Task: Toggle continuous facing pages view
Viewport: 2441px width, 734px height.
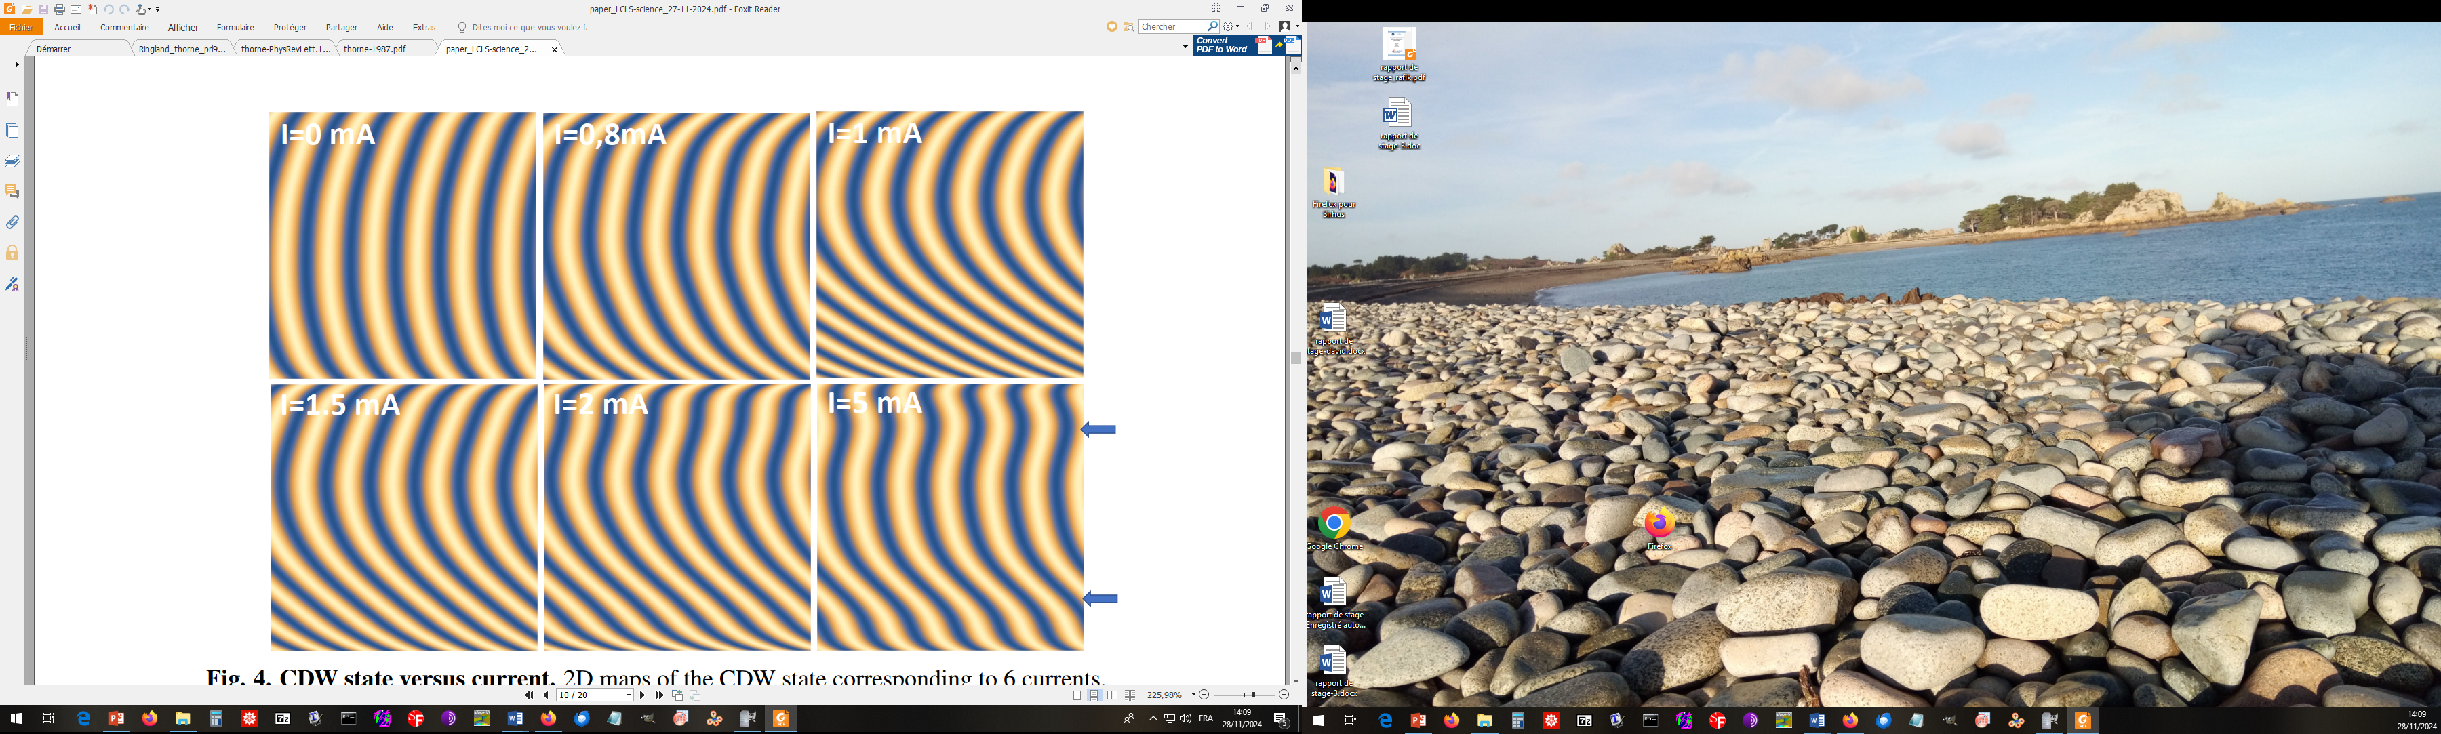Action: tap(1130, 695)
